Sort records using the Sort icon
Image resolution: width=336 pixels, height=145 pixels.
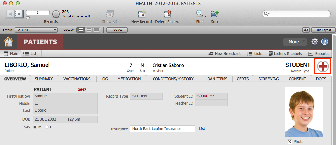tap(215, 14)
